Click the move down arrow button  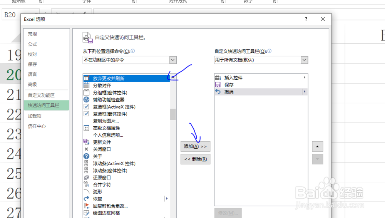[x=318, y=159]
